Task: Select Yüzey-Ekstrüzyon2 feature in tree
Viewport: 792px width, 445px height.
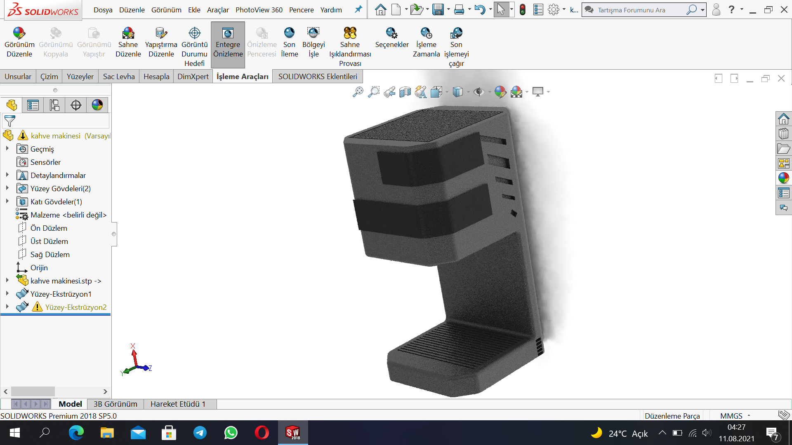Action: tap(75, 307)
